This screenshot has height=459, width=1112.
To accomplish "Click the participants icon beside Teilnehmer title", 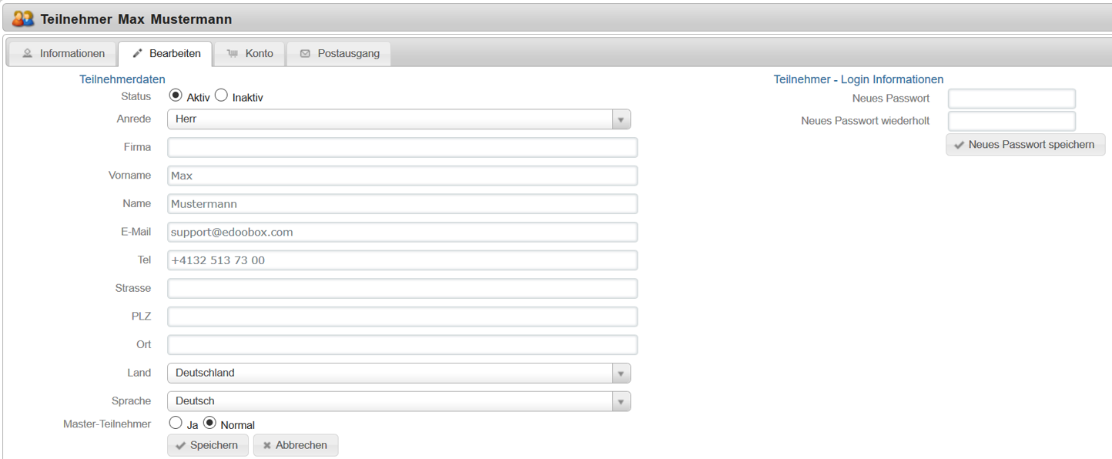I will (x=23, y=18).
